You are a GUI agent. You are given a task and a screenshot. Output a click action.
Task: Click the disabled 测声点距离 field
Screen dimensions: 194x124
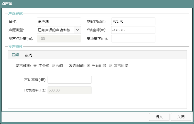tap(59, 39)
